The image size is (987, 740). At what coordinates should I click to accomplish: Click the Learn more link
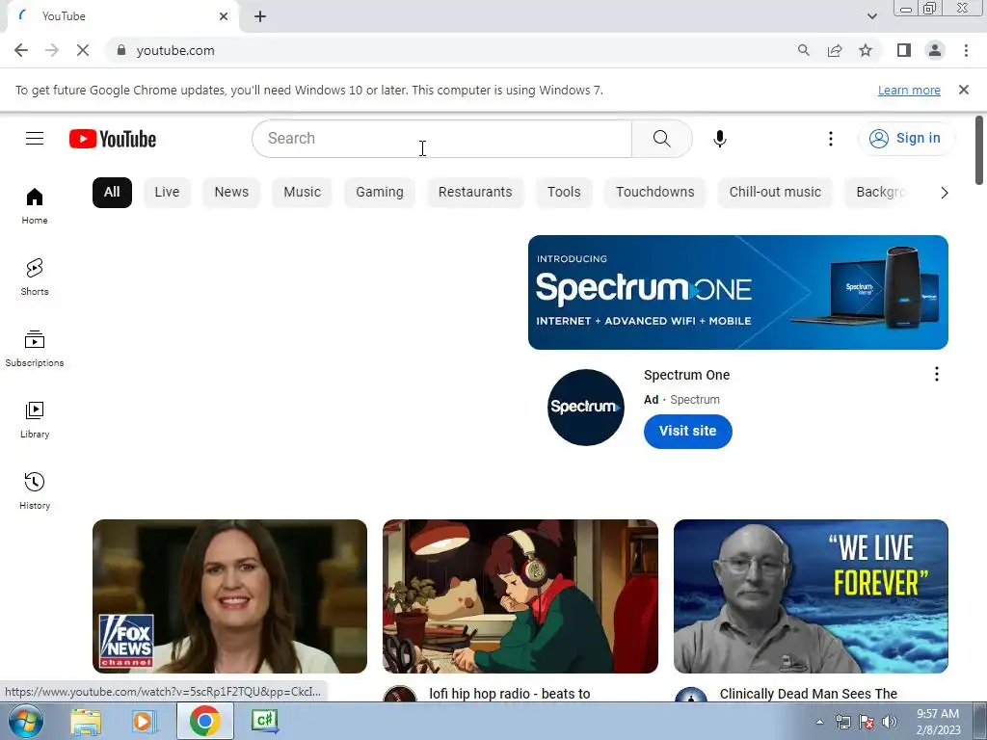tap(909, 90)
